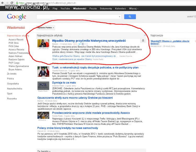Open Dymisja to za mało headline
Screen dimensions: 196x152
tap(64, 83)
